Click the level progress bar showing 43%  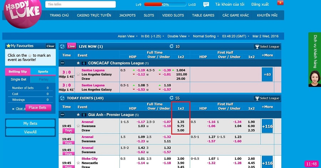coord(165,5)
